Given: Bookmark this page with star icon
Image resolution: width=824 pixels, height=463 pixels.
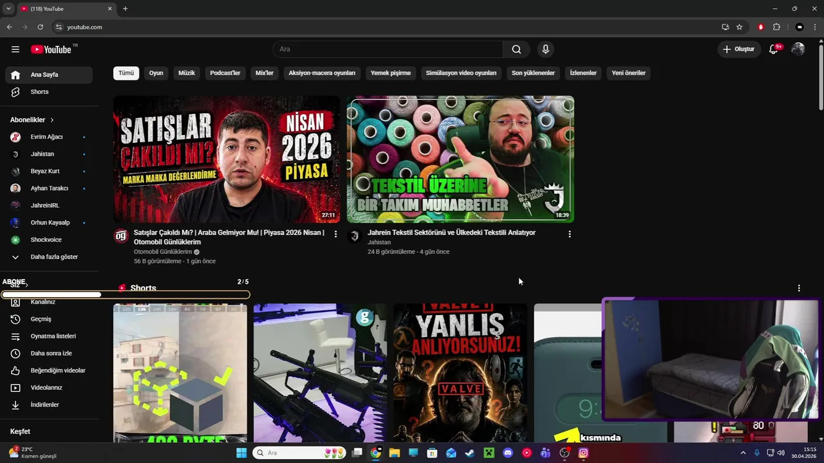Looking at the screenshot, I should (x=740, y=27).
